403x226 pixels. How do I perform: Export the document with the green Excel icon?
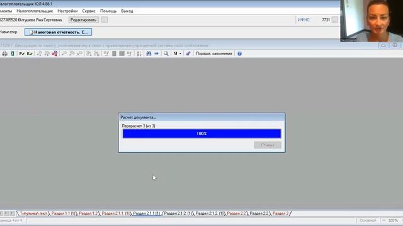pyautogui.click(x=13, y=53)
